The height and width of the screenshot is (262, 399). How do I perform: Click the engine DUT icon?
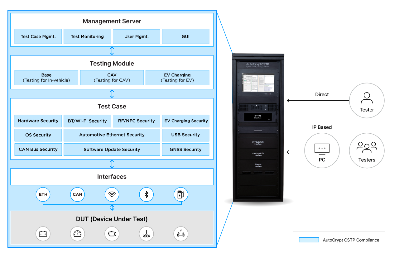(112, 234)
